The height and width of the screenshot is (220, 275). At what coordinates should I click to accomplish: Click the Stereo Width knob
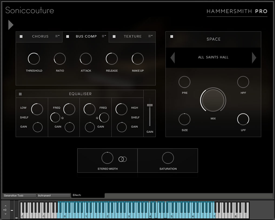click(107, 158)
